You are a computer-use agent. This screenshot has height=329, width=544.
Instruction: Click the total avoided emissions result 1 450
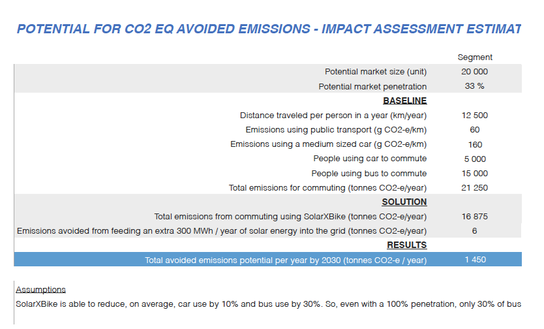pos(474,260)
